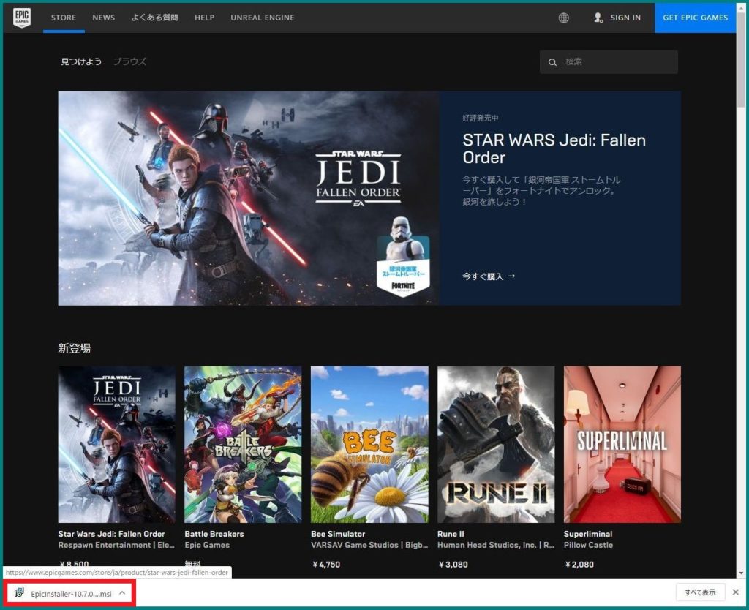This screenshot has height=610, width=749.
Task: Open the よくある質問 FAQ page
Action: tap(155, 18)
